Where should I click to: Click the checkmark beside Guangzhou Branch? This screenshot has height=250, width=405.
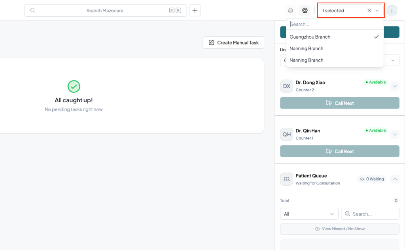377,37
